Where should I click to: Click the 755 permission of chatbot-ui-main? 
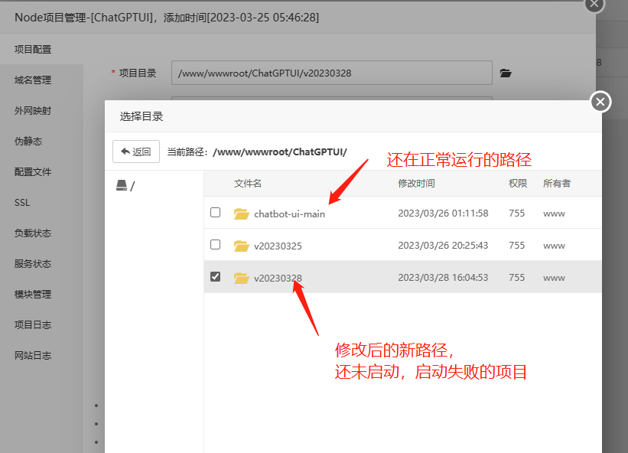tap(516, 213)
